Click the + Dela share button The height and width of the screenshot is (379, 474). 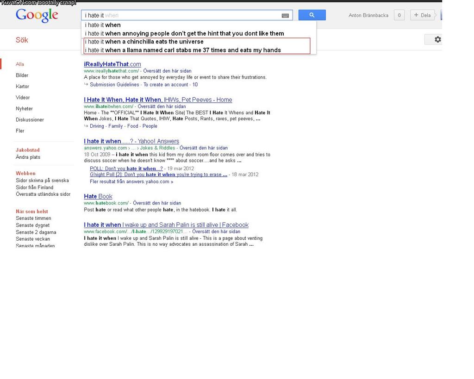pyautogui.click(x=422, y=15)
